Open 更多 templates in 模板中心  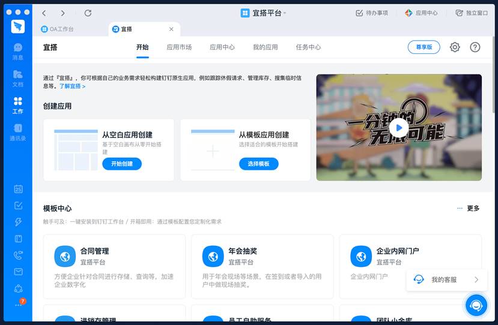tap(469, 208)
